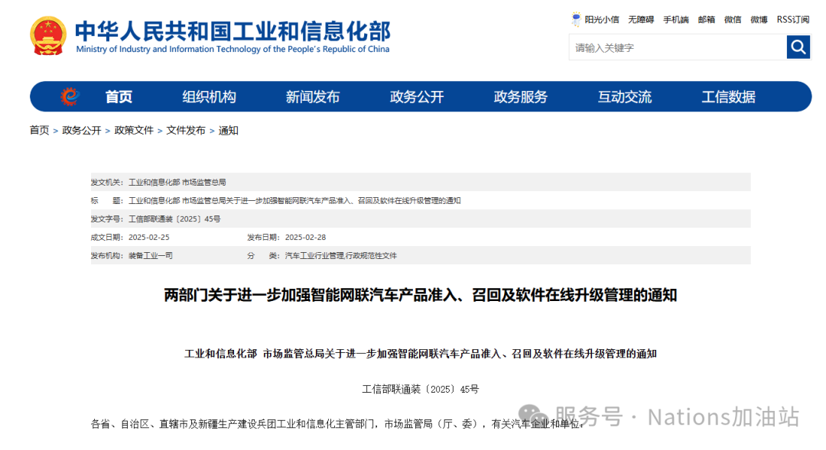This screenshot has height=450, width=826.
Task: Navigate to 互动交流 section
Action: 624,97
